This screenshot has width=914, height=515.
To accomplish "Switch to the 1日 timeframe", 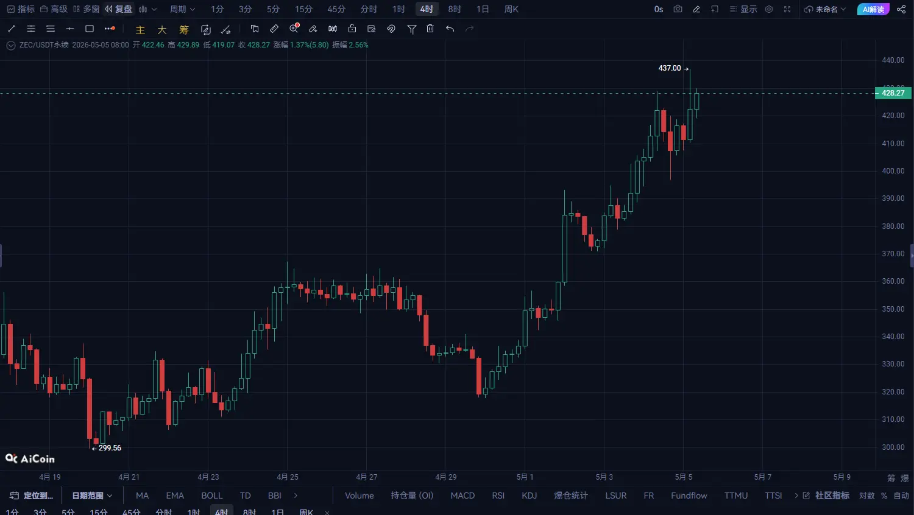I will (483, 9).
